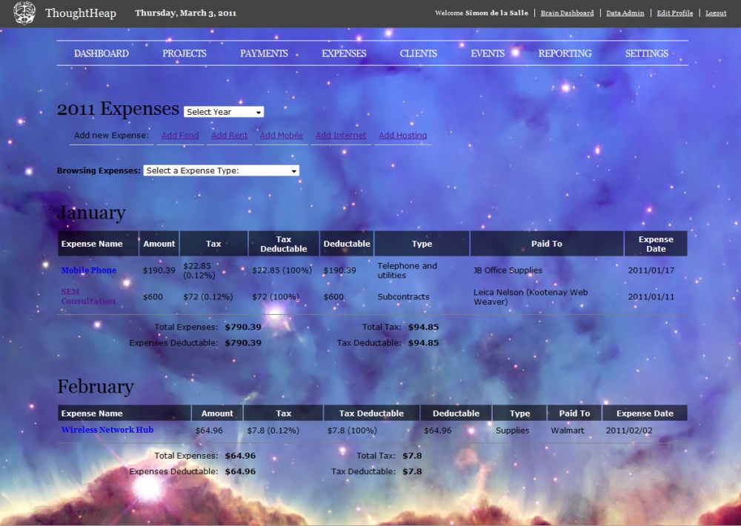Image resolution: width=741 pixels, height=526 pixels.
Task: Click the Add Food link
Action: click(x=180, y=136)
